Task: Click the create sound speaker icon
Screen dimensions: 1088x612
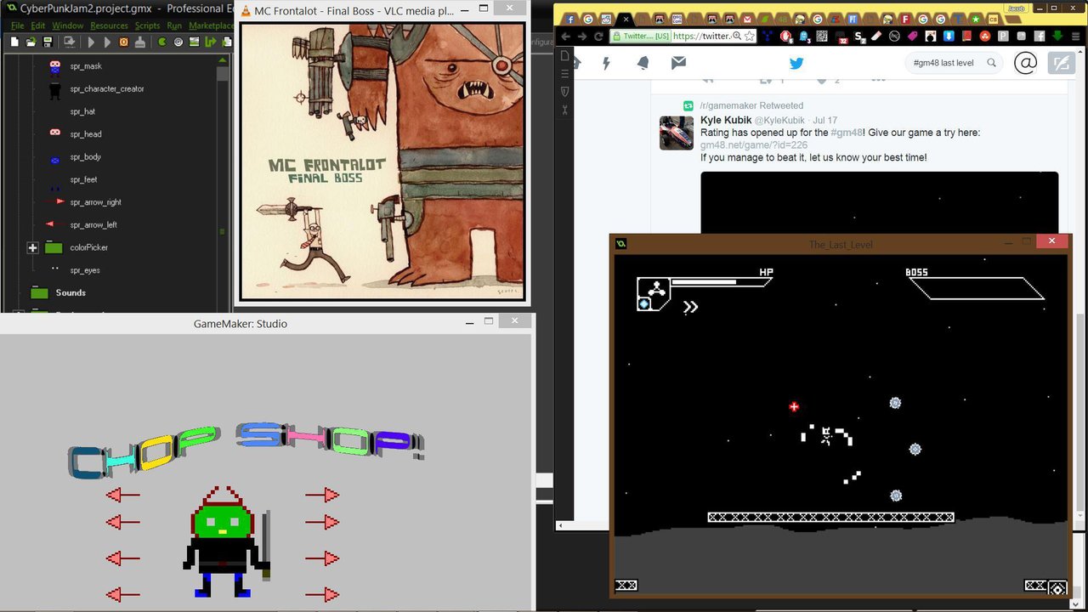Action: [x=178, y=42]
